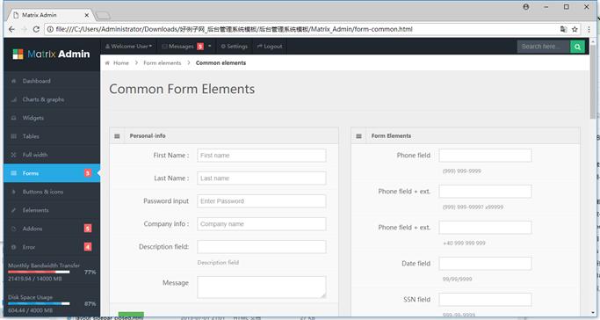The image size is (600, 320).
Task: Open a new browser tab
Action: (x=103, y=15)
